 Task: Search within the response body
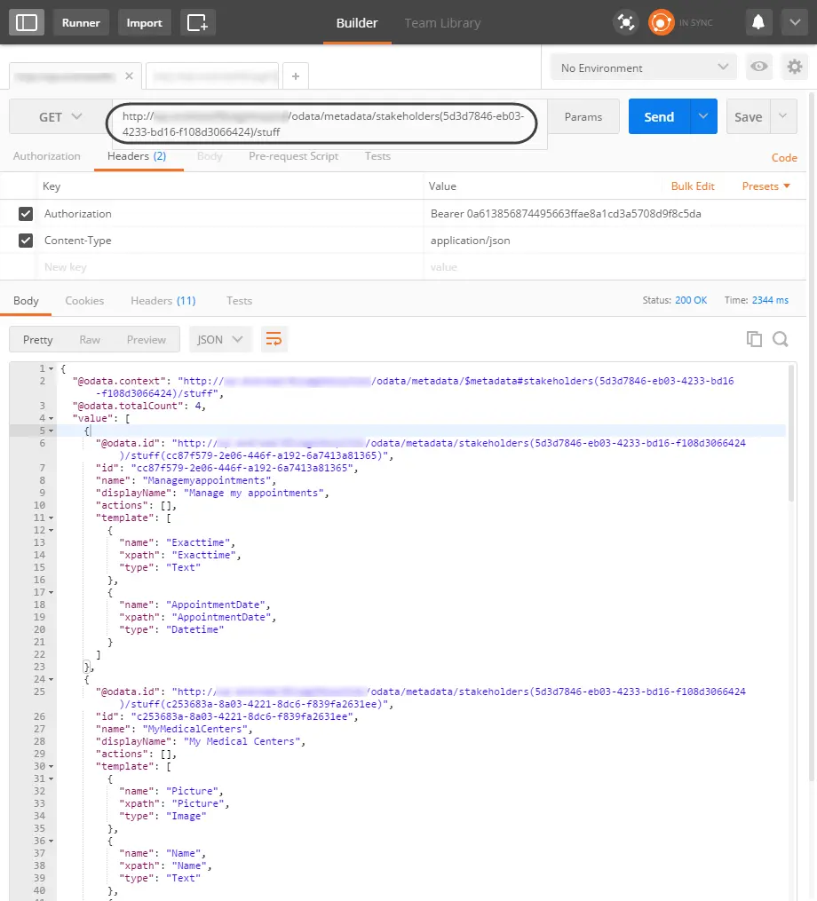[781, 339]
